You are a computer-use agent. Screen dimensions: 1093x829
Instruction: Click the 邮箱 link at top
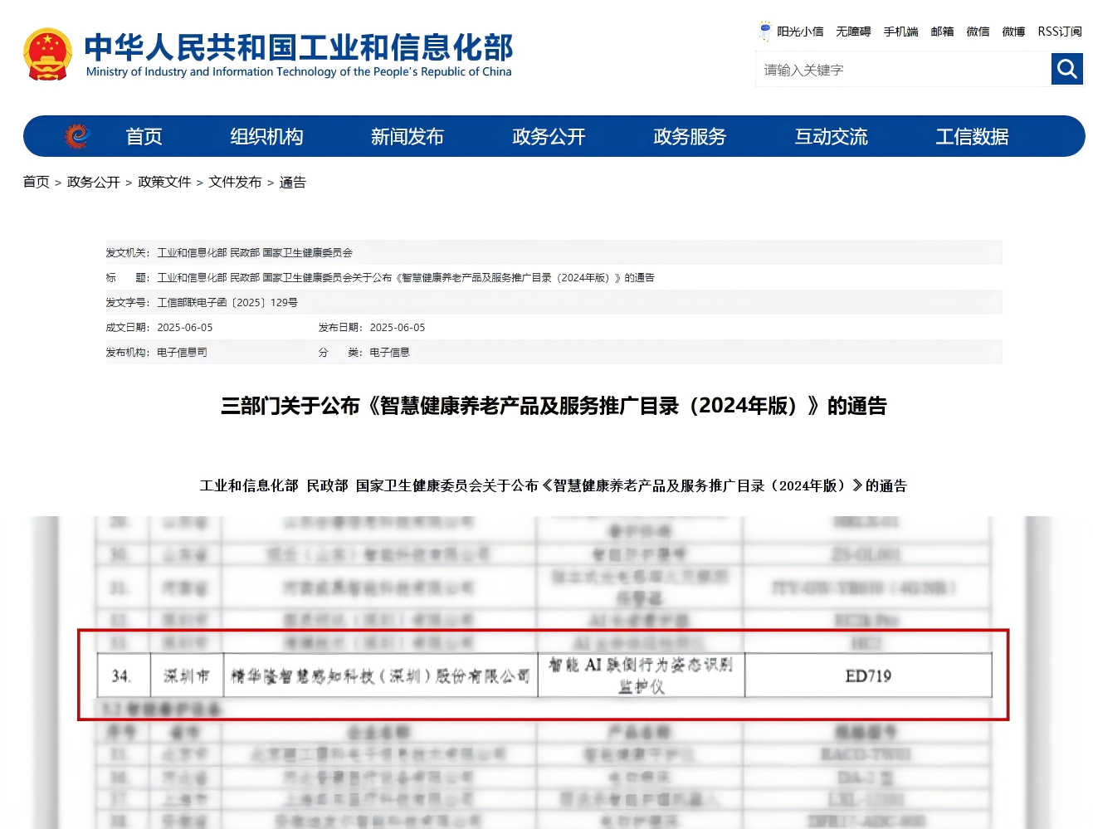pyautogui.click(x=942, y=32)
